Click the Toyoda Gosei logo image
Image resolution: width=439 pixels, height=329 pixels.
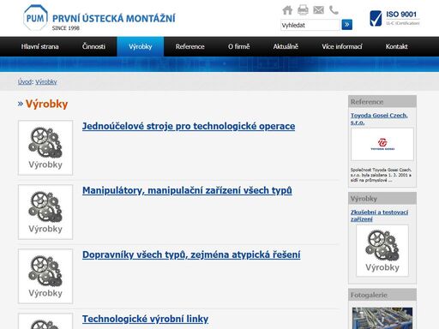pyautogui.click(x=382, y=144)
